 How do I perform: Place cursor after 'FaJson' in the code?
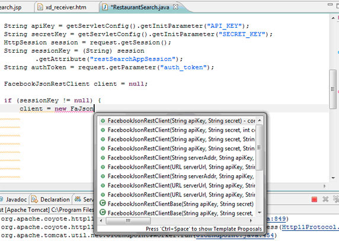tap(94, 108)
